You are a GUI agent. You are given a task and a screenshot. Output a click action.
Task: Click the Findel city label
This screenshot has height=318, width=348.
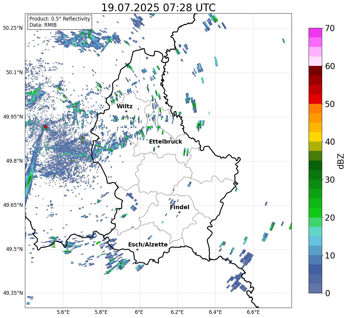pyautogui.click(x=180, y=207)
